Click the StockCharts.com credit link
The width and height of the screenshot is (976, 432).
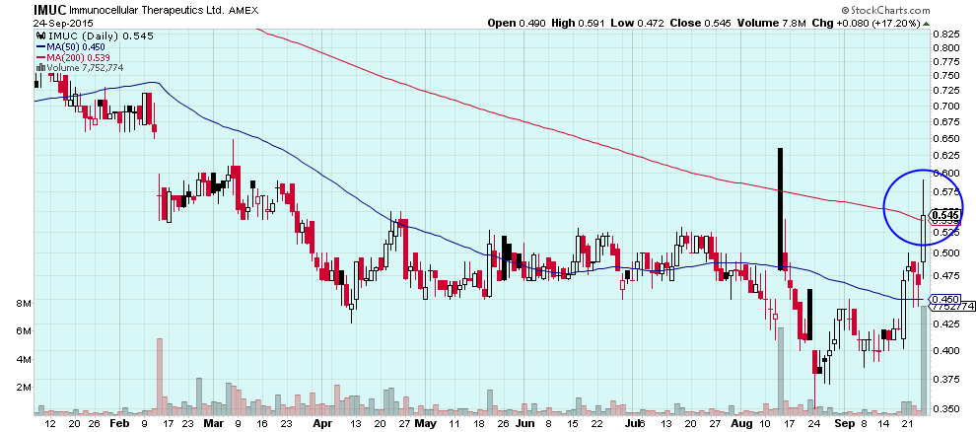click(x=885, y=10)
